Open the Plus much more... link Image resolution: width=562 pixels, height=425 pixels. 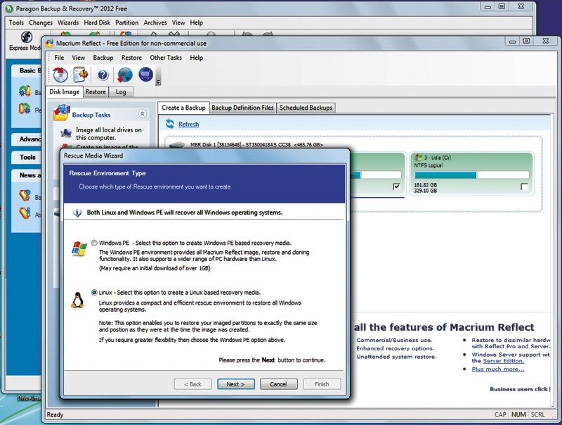tap(498, 369)
